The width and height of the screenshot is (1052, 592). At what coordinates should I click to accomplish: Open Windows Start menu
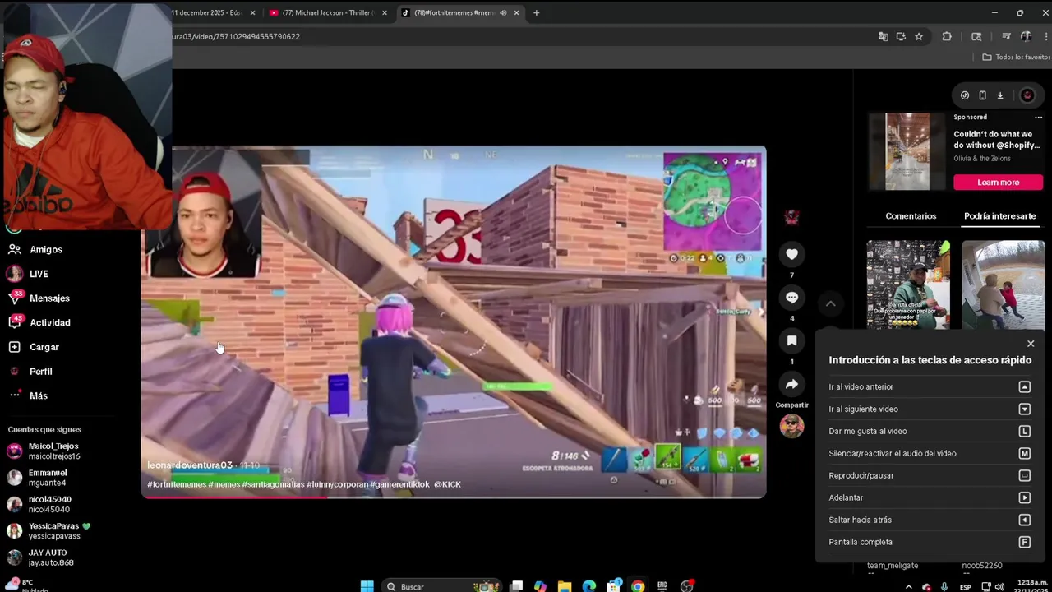(367, 586)
